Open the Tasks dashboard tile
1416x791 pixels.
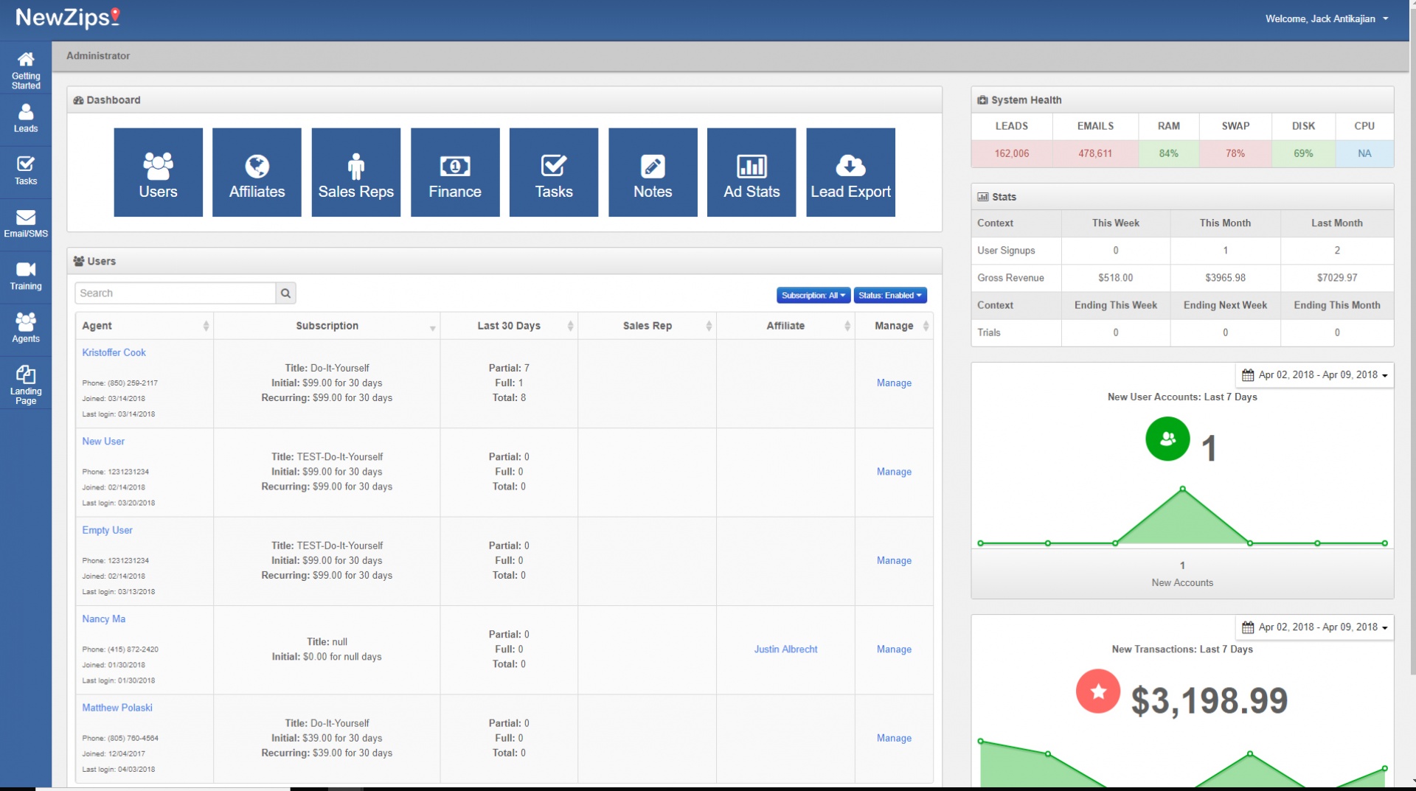pyautogui.click(x=554, y=173)
